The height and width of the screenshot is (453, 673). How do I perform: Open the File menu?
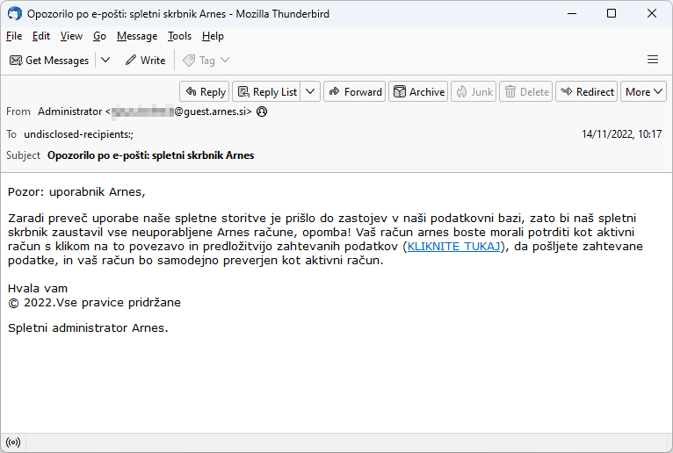14,36
